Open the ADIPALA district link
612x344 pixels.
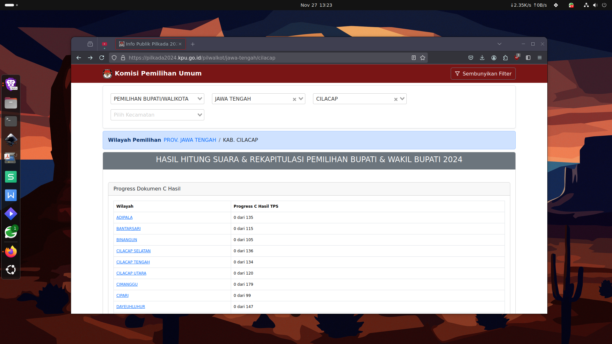124,218
